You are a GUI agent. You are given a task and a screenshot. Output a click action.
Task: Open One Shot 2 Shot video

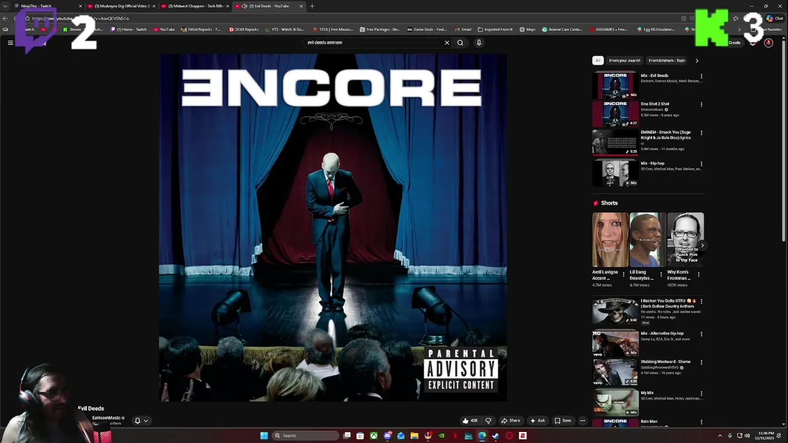click(615, 114)
